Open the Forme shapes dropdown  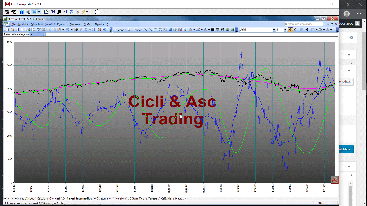pos(138,30)
